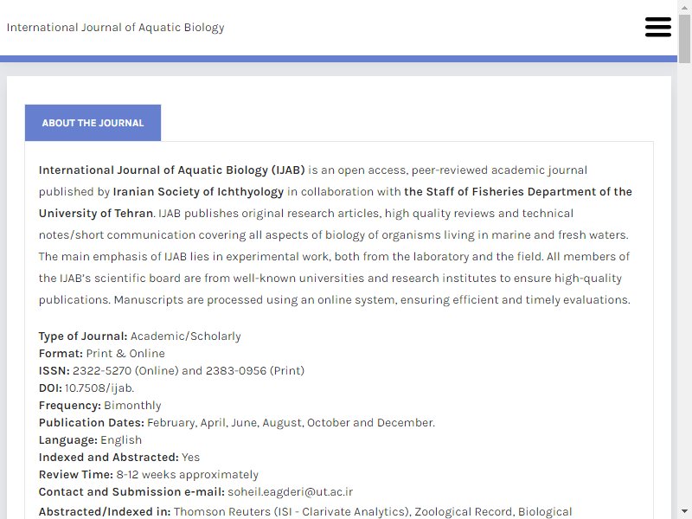Image resolution: width=692 pixels, height=519 pixels.
Task: Click the Review Time 8-12 weeks line
Action: (148, 474)
